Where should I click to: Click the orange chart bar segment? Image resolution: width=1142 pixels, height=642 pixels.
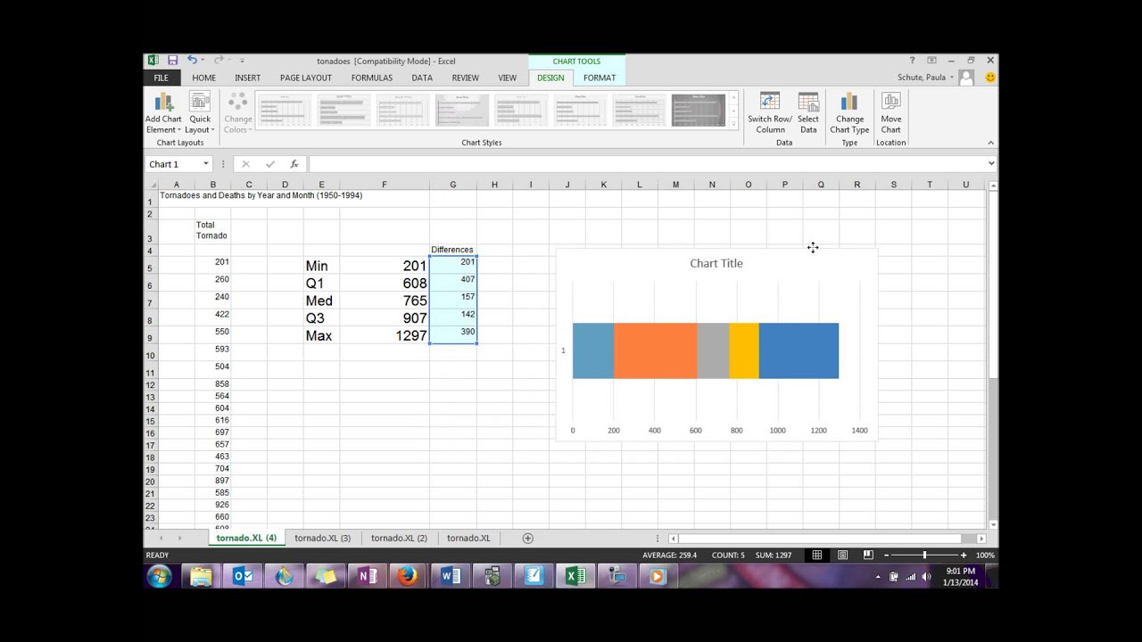tap(655, 350)
